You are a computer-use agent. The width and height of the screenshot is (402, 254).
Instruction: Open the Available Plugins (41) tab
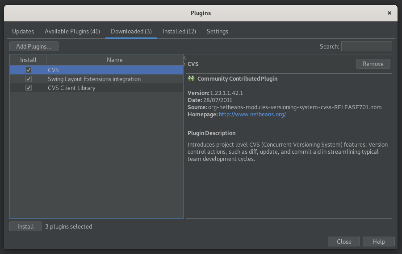click(x=72, y=32)
